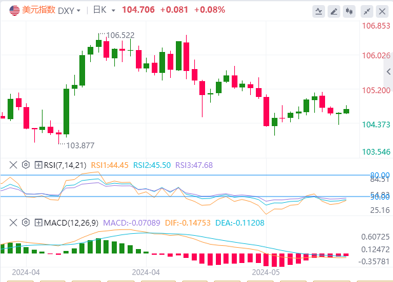This screenshot has height=282, width=393.
Task: Expand MACD panel plus box icon
Action: 38,222
